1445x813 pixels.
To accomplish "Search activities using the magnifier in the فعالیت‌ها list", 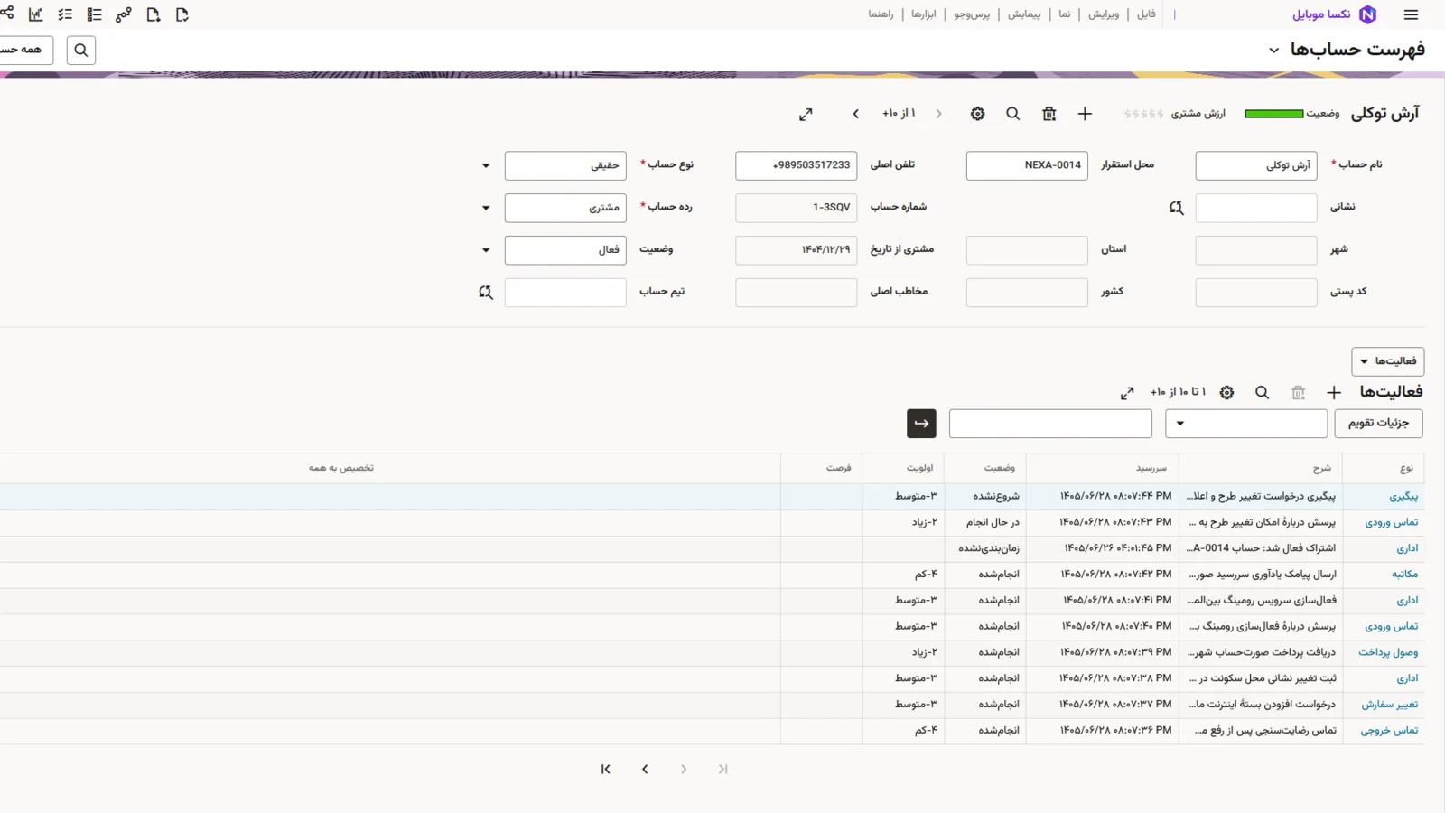I will tap(1262, 393).
